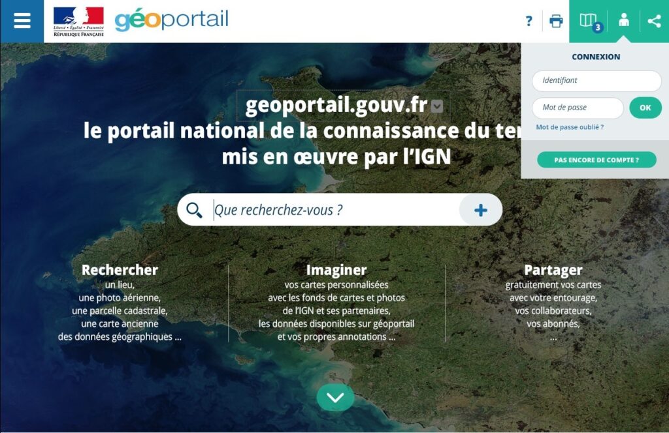The image size is (669, 433).
Task: Click the plus button in search bar
Action: [x=480, y=210]
